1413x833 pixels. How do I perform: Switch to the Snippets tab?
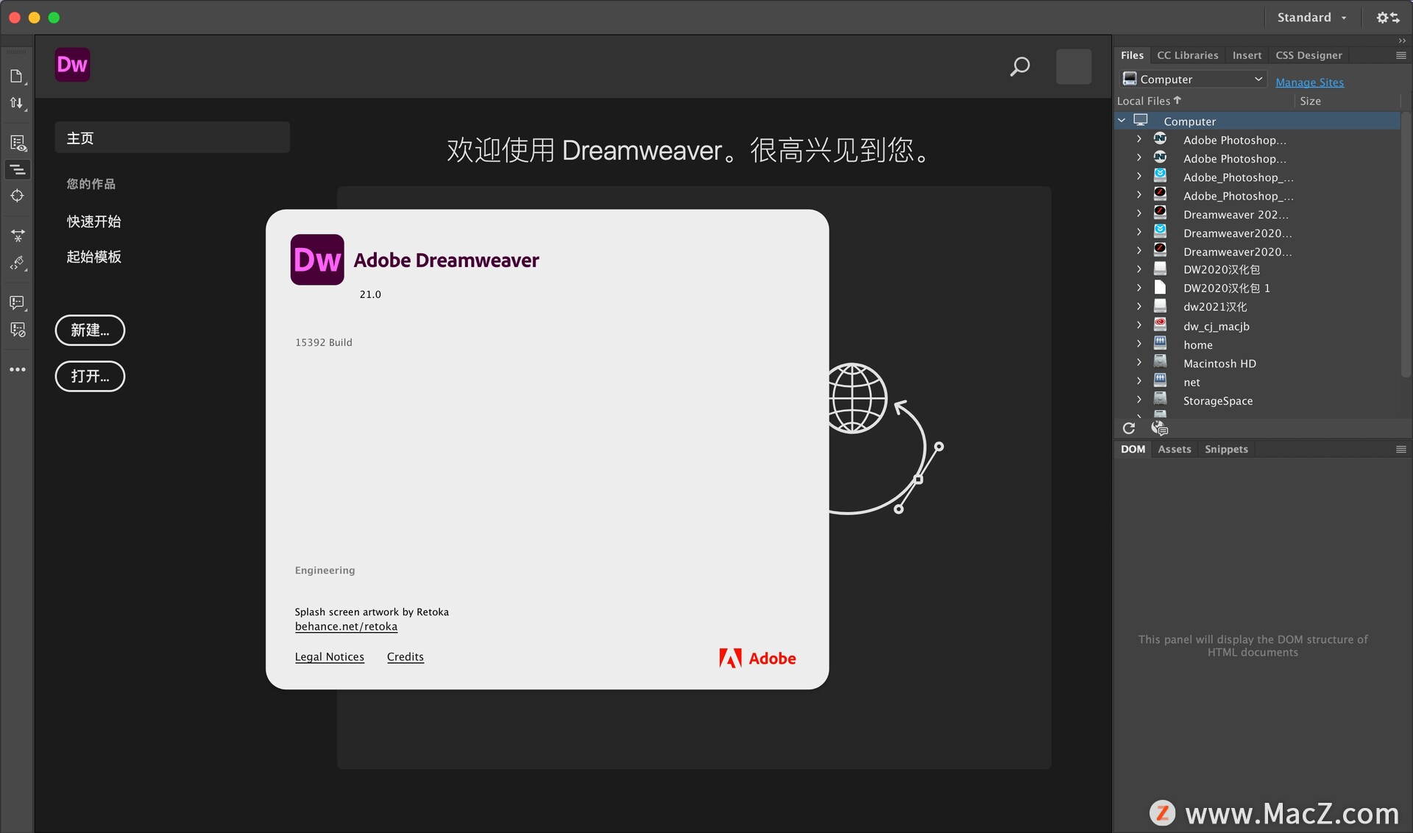[1225, 449]
